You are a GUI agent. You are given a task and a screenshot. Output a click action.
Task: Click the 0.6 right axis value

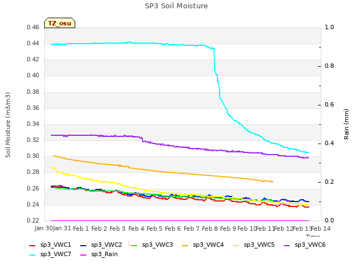click(329, 105)
